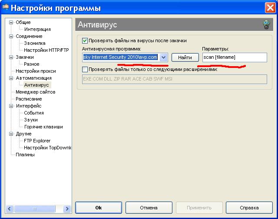Open the Звуки settings page
Screen dimensions: 278x219
31,120
